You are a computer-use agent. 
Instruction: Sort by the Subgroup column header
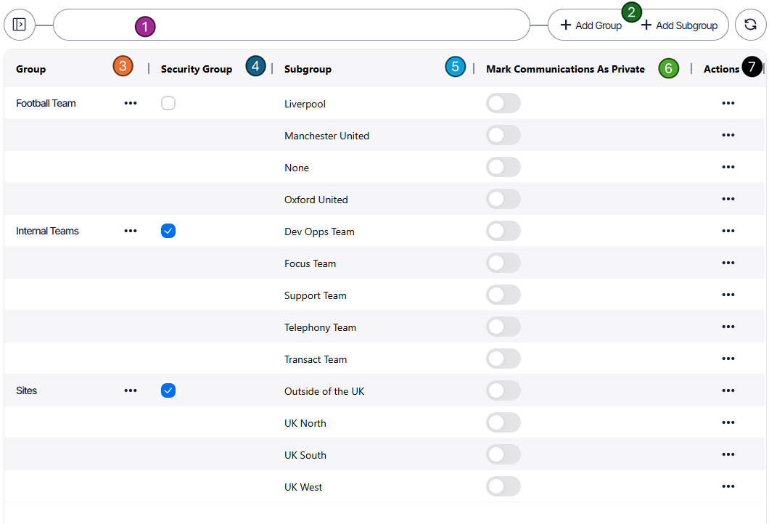(x=308, y=69)
